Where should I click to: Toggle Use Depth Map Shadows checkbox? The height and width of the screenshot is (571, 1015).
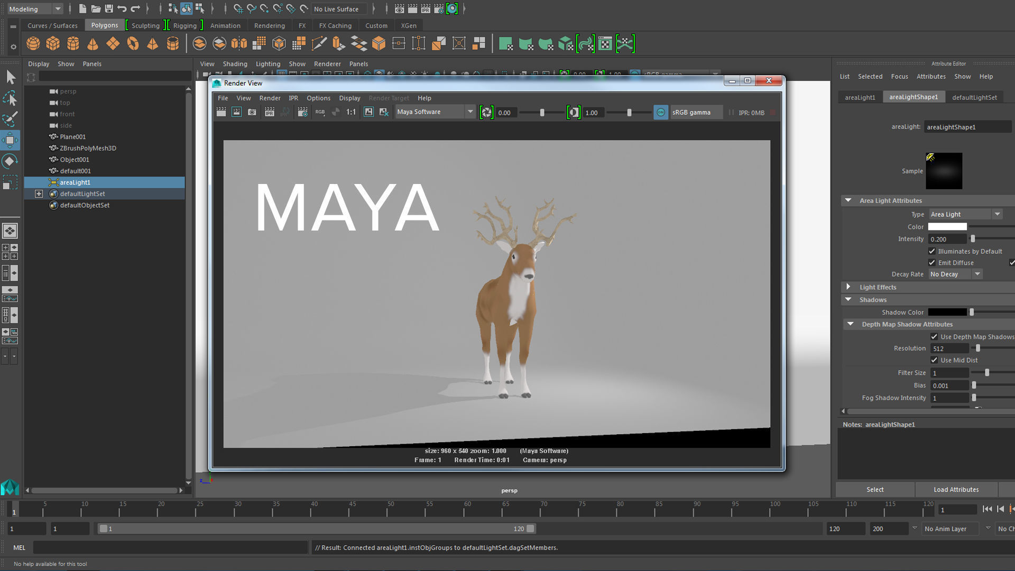[x=934, y=336]
